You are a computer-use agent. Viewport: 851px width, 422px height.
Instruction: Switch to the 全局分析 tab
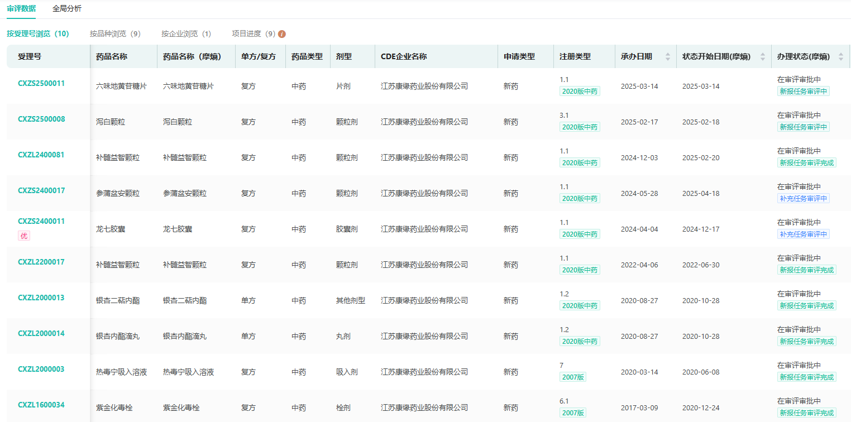click(66, 8)
